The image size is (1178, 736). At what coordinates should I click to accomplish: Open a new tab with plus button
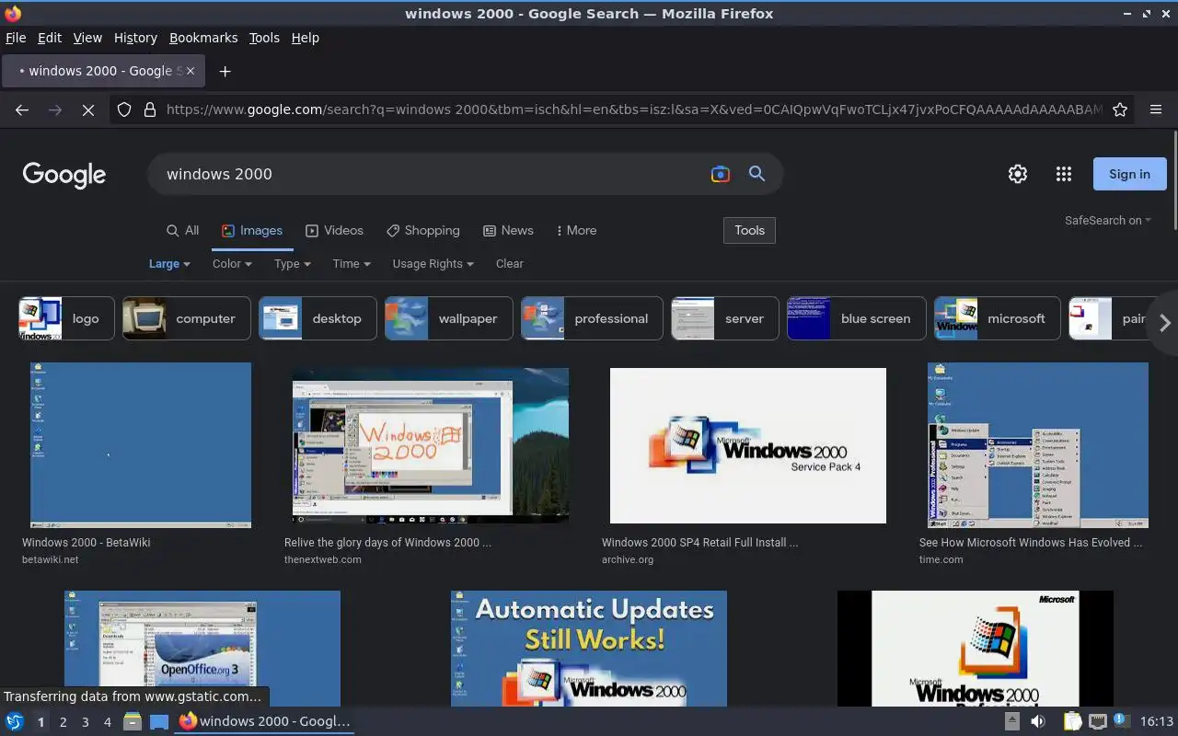[225, 71]
